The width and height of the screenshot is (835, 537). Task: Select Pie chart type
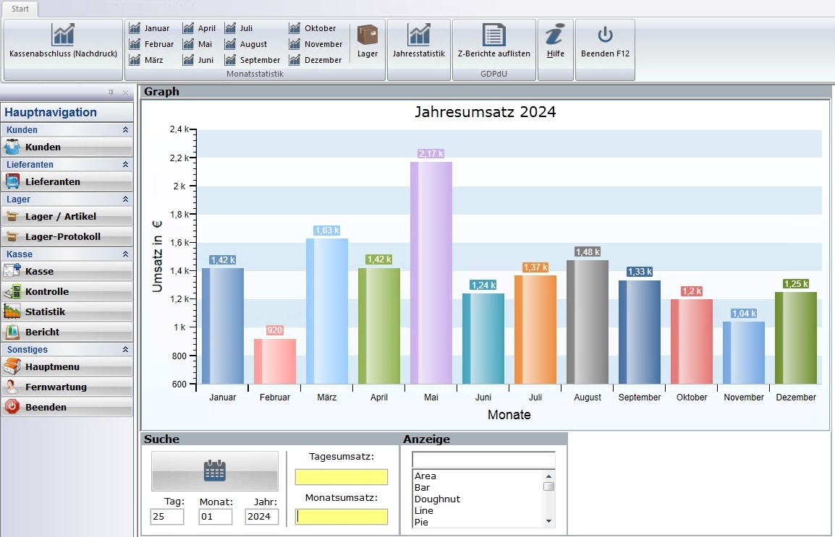pos(478,522)
